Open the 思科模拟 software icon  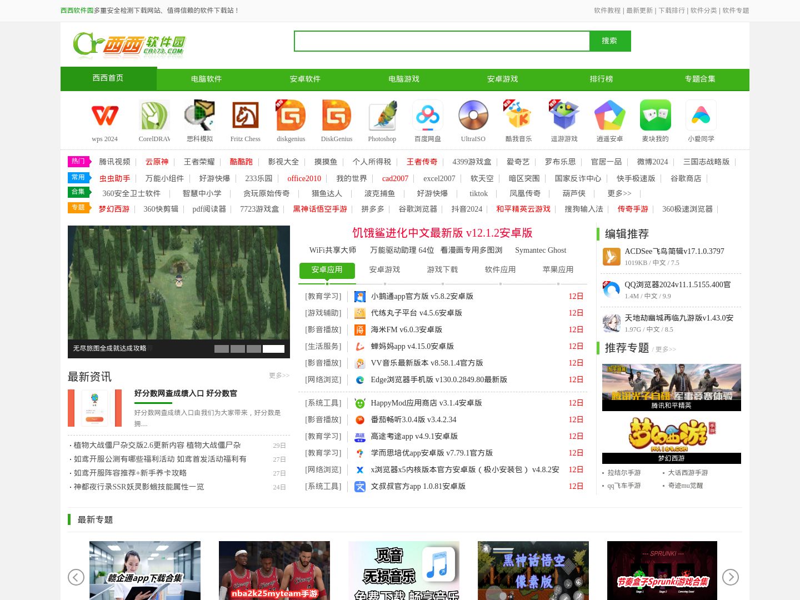(200, 115)
